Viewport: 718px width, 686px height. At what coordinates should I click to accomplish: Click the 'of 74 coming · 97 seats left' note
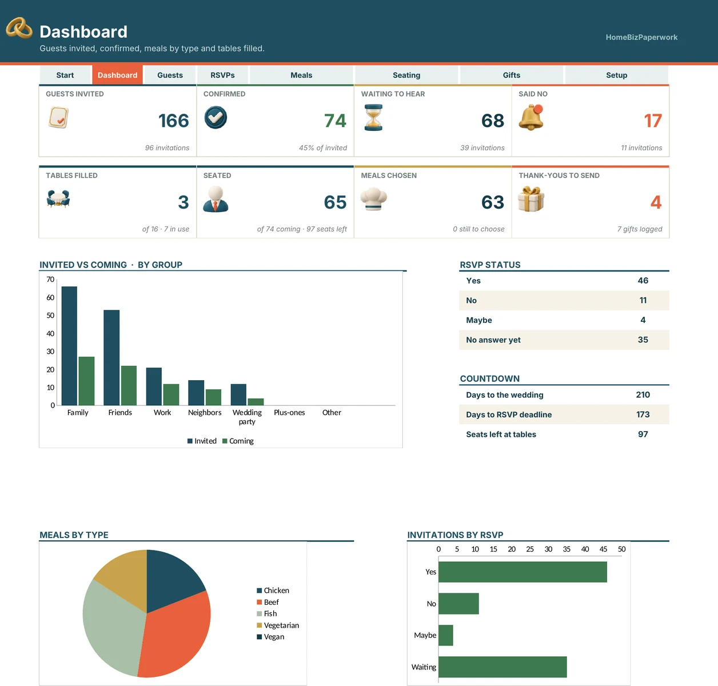[x=302, y=229]
